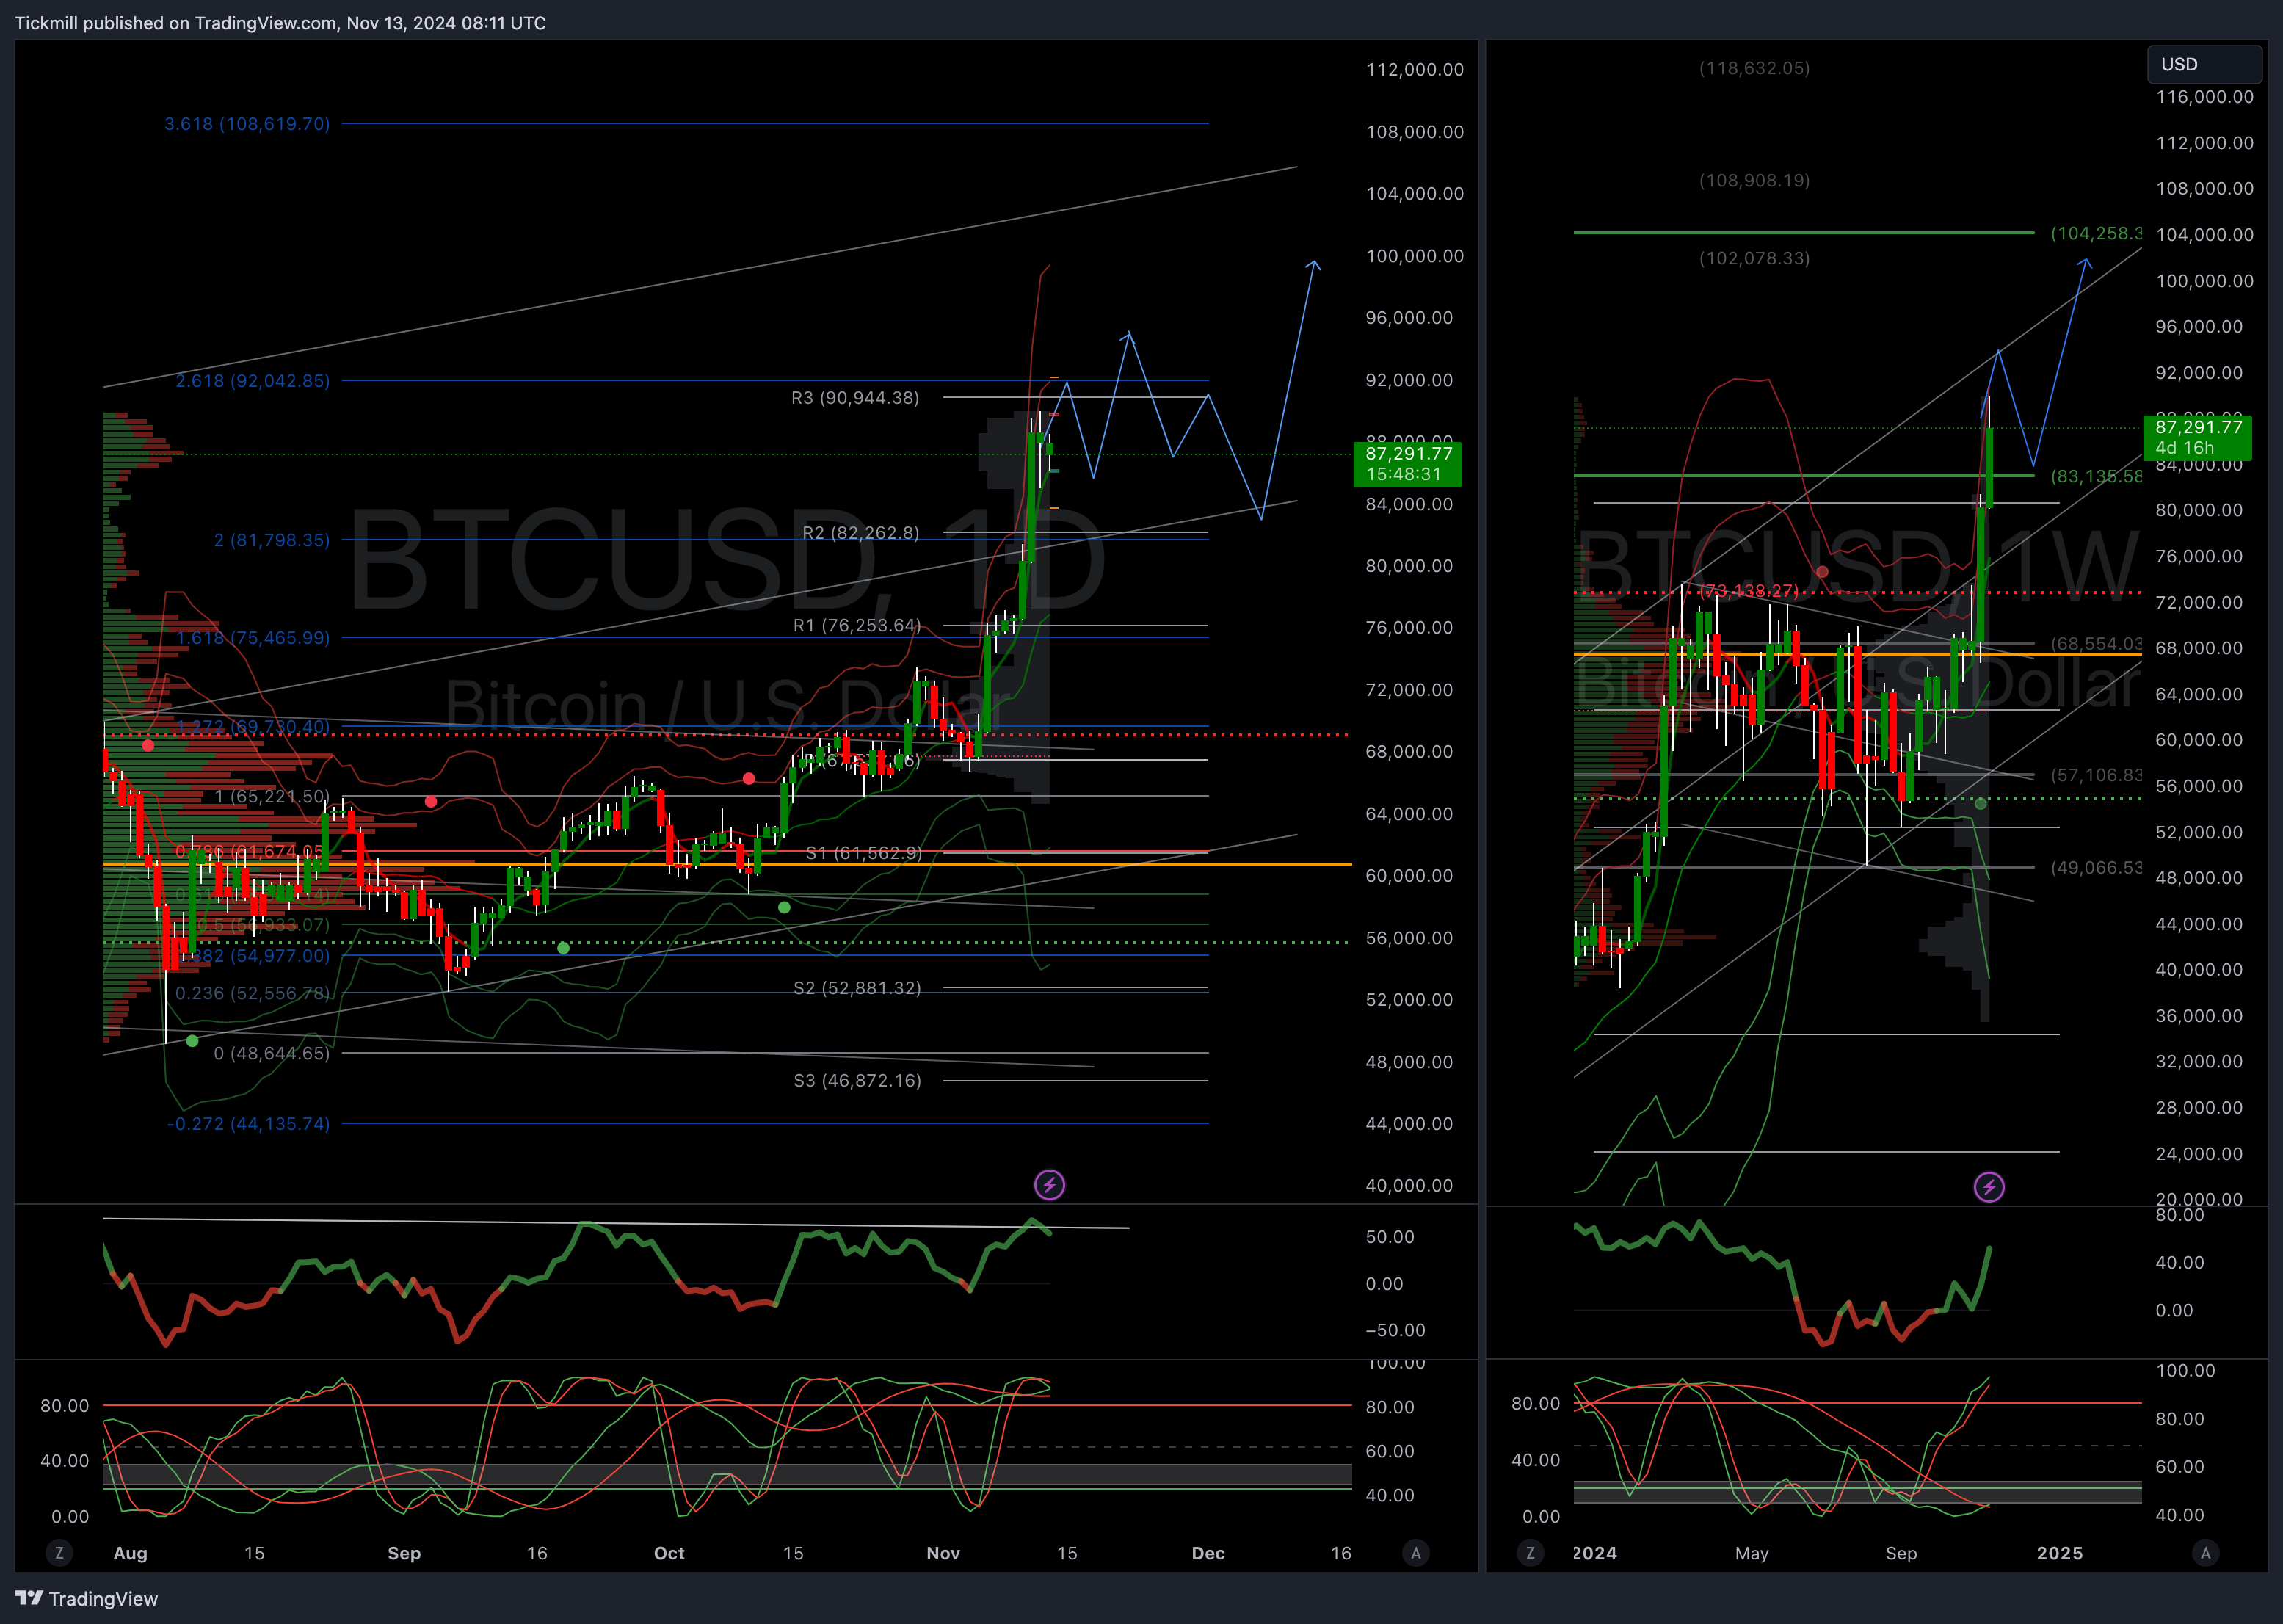Click the green 87,291.77 price tag with 4d 16h countdown
2283x1624 pixels.
[x=2197, y=437]
